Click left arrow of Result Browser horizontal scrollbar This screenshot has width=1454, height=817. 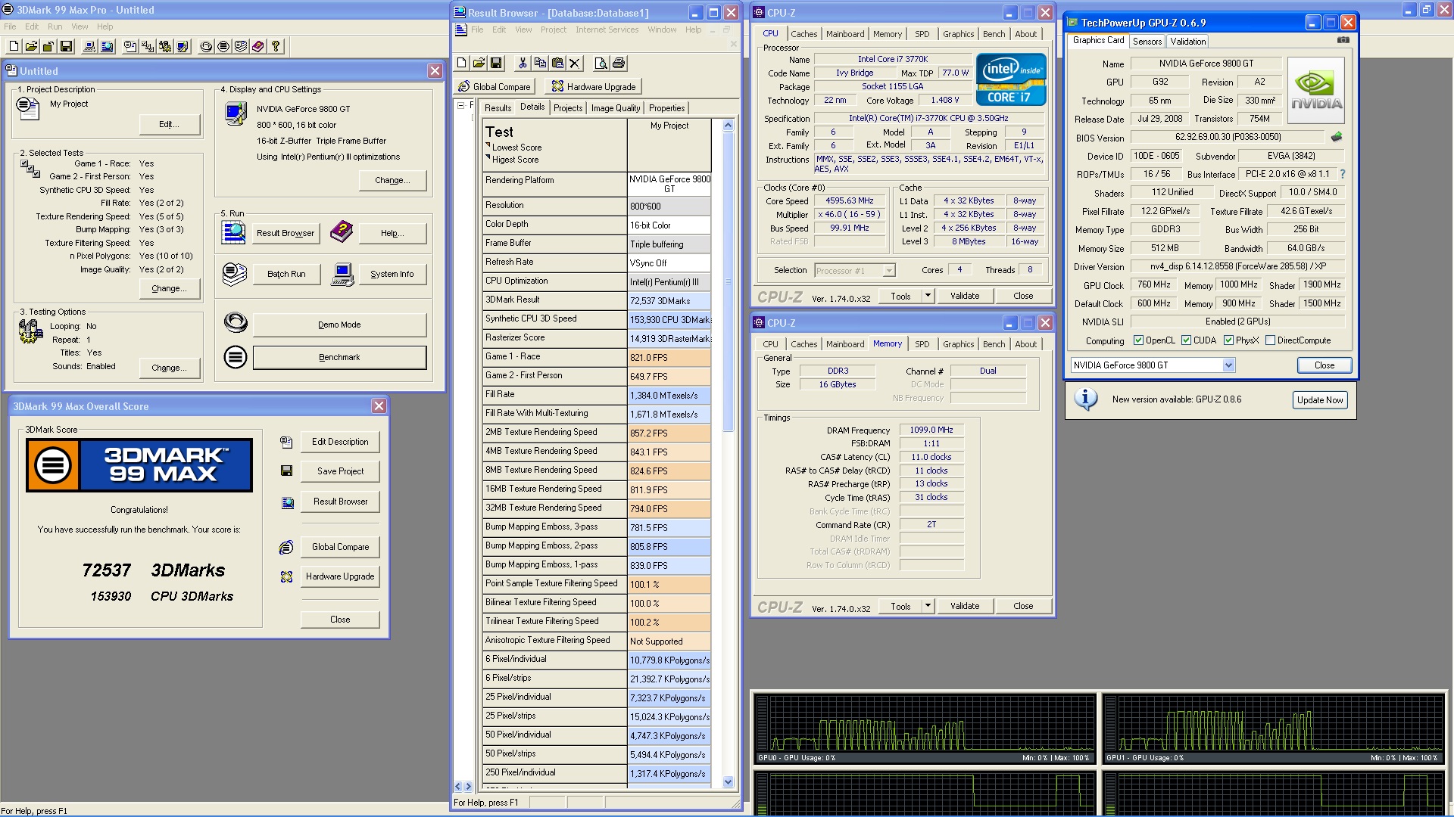coord(457,787)
